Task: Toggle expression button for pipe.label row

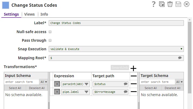Action: tap(57, 92)
